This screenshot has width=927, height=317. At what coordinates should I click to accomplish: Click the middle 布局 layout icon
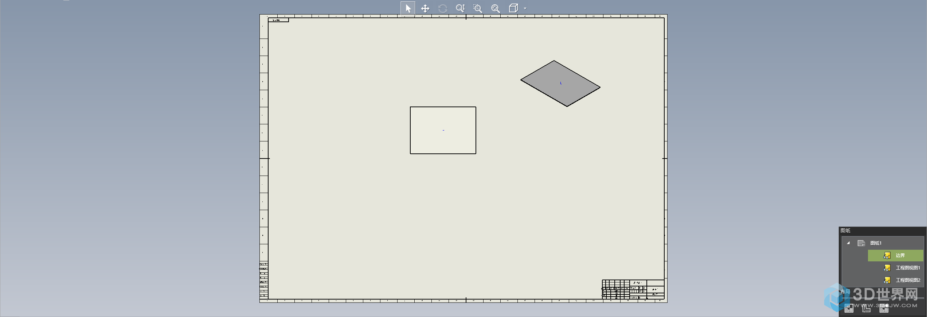(867, 308)
